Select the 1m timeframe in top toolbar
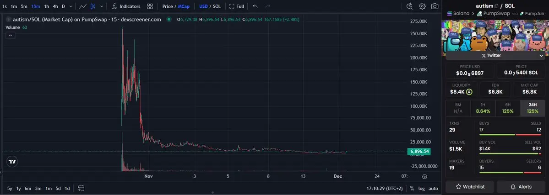The height and width of the screenshot is (195, 549). pyautogui.click(x=14, y=6)
